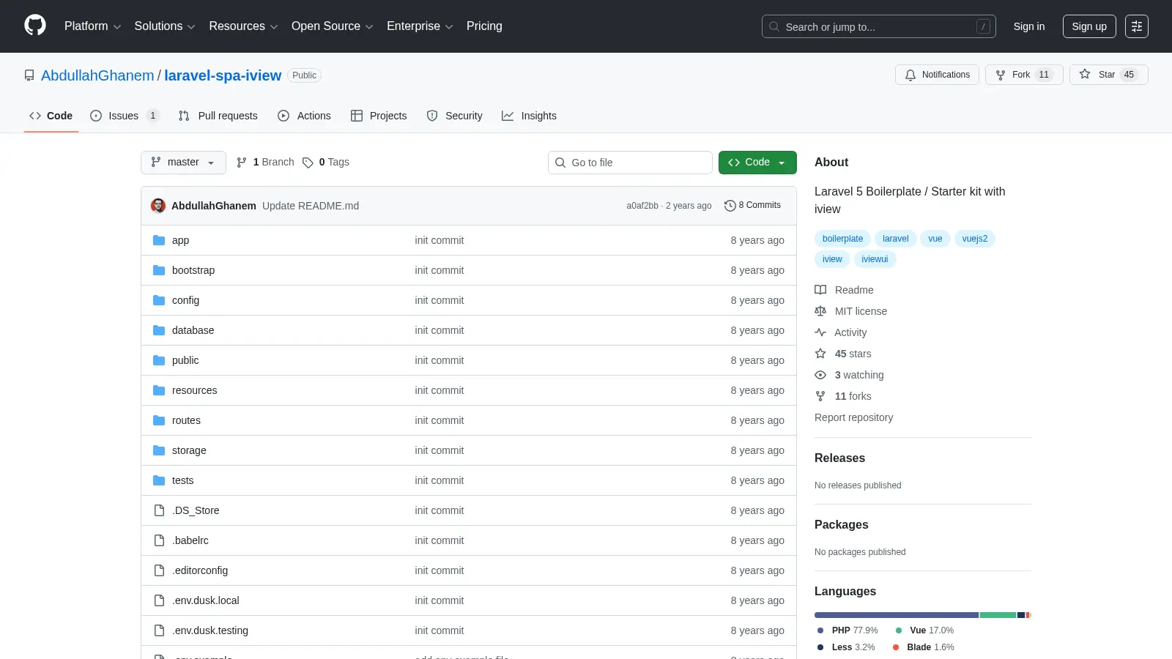Click the commits history clock icon

(x=730, y=206)
